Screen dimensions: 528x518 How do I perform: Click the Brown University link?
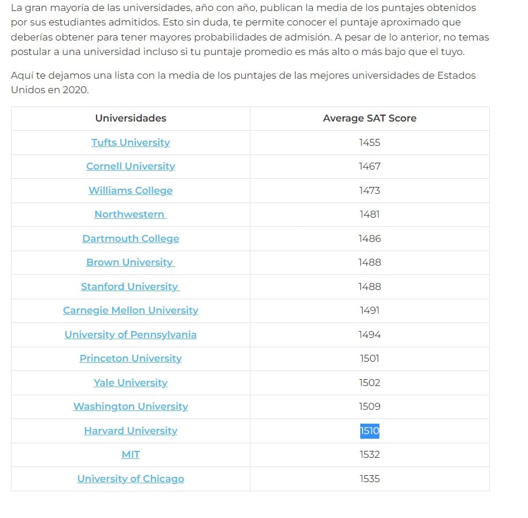[130, 262]
